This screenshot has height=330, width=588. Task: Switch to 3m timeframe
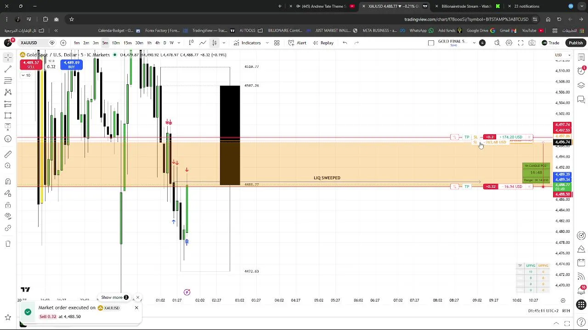pyautogui.click(x=96, y=43)
